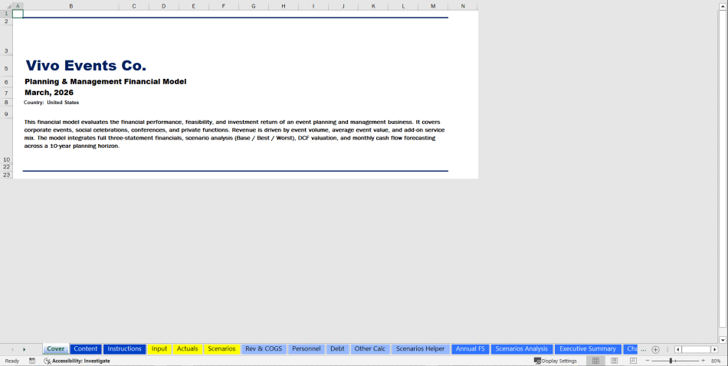The height and width of the screenshot is (366, 728).
Task: Click zoom in plus icon
Action: click(703, 361)
